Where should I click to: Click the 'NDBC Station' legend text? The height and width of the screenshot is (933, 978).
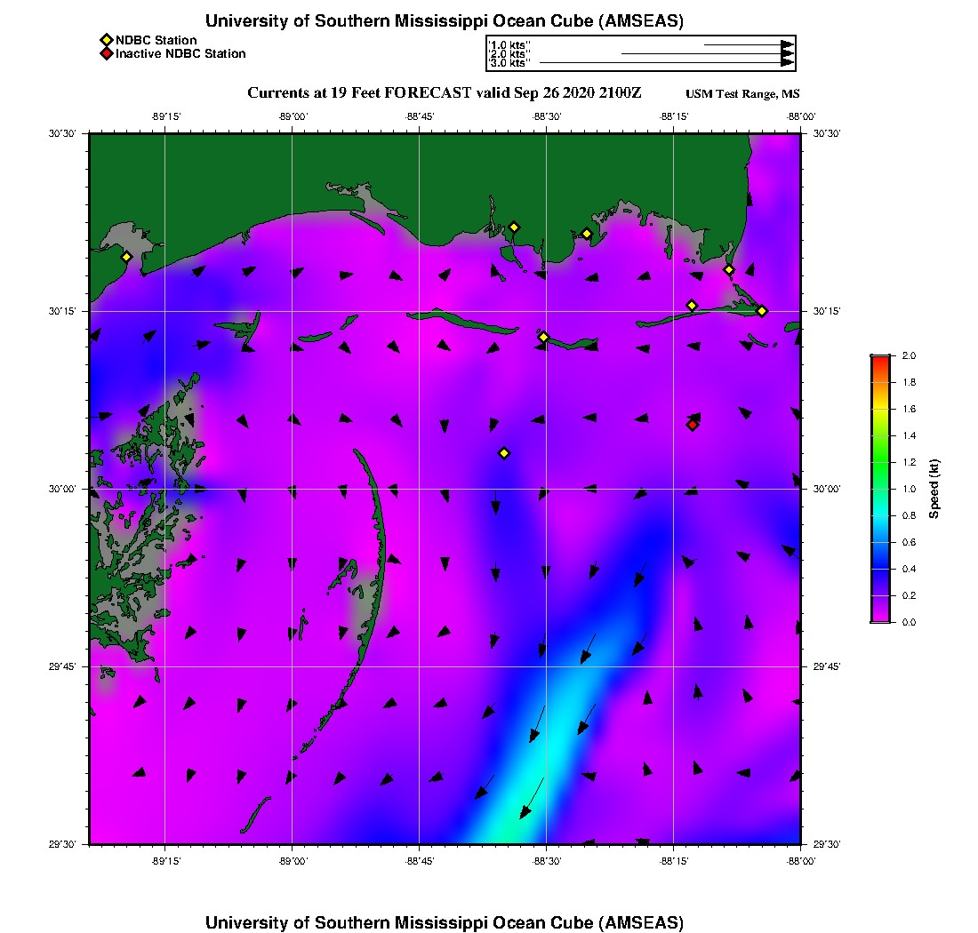(156, 40)
